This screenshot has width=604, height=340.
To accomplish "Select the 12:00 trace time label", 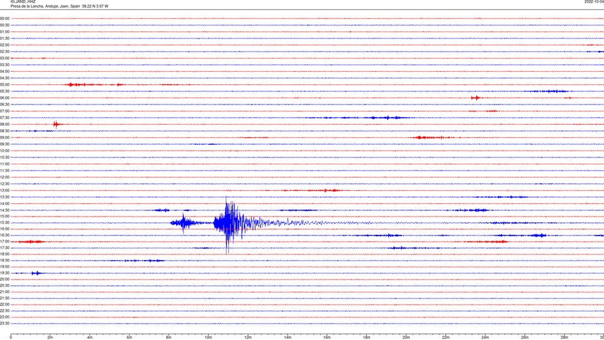I will pos(4,178).
